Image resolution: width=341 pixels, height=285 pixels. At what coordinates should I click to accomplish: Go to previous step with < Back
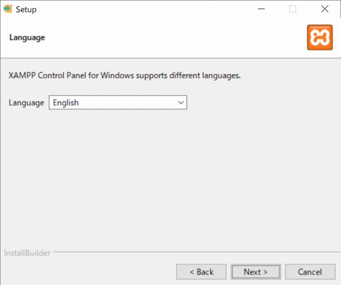pos(201,272)
